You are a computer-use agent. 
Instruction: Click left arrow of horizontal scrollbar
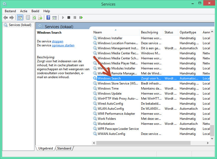(x=94, y=143)
